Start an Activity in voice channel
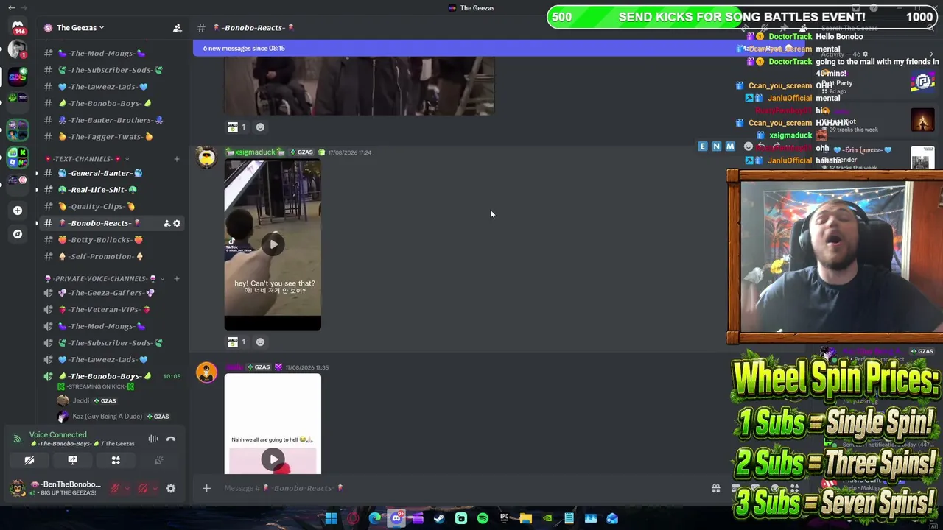This screenshot has width=943, height=530. 116,460
